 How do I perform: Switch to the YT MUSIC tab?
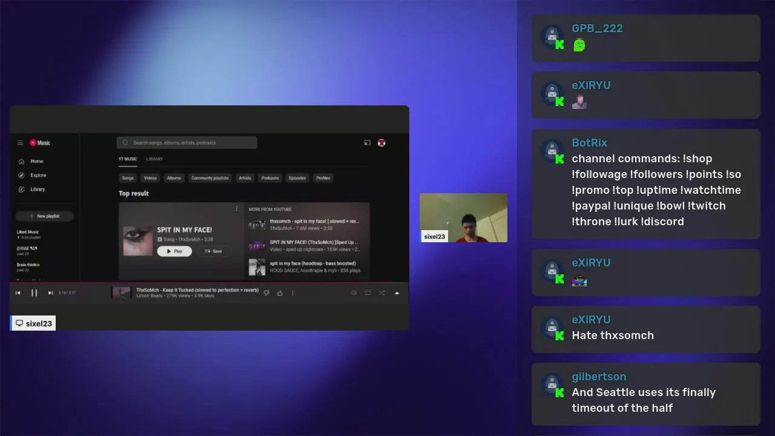(128, 159)
